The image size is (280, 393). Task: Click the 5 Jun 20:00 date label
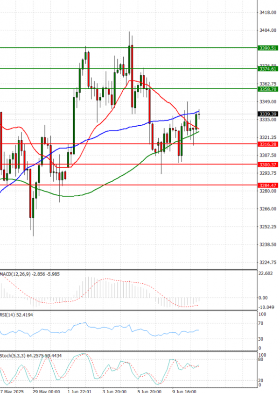149,391
